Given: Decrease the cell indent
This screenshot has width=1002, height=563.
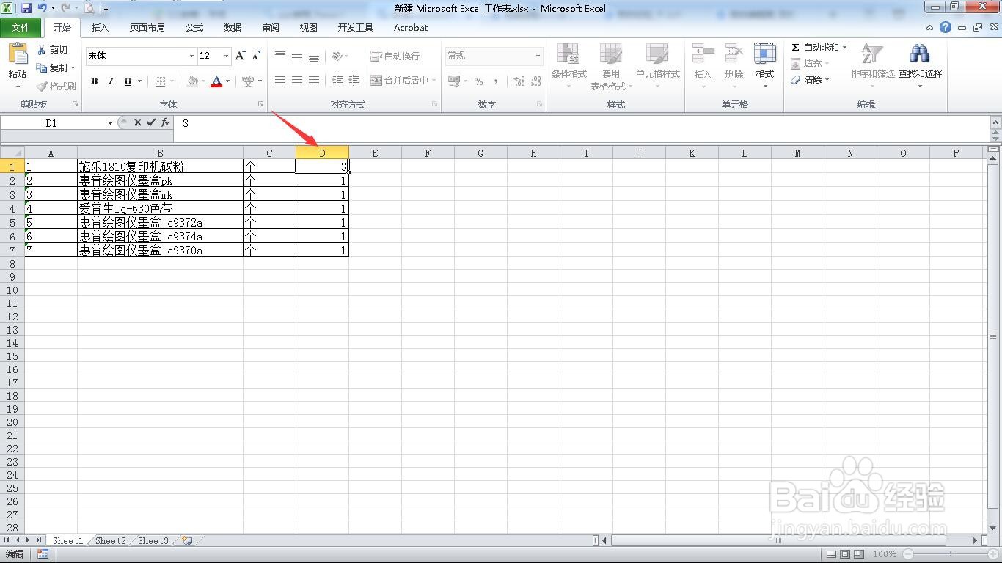Looking at the screenshot, I should tap(337, 81).
